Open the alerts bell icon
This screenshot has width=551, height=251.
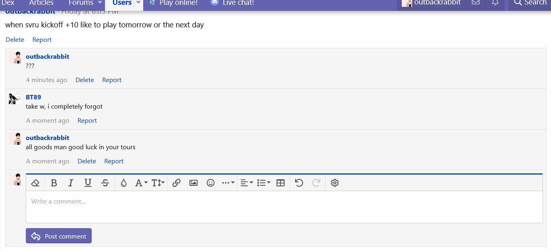click(x=495, y=3)
